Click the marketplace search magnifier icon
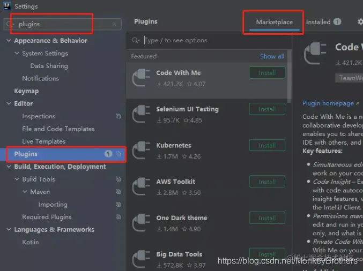The image size is (363, 271). [x=136, y=40]
